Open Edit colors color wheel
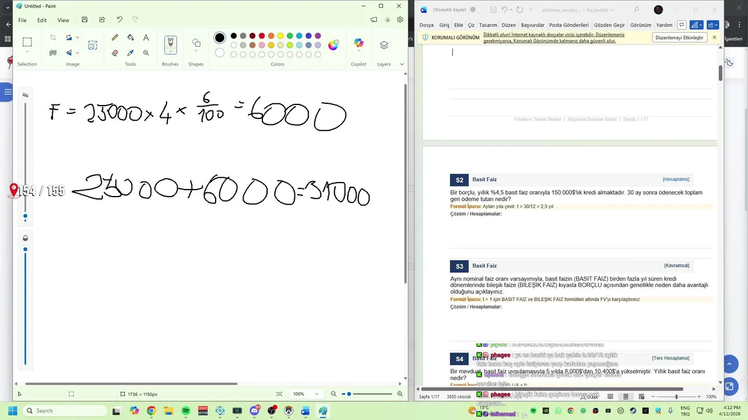 pyautogui.click(x=333, y=45)
